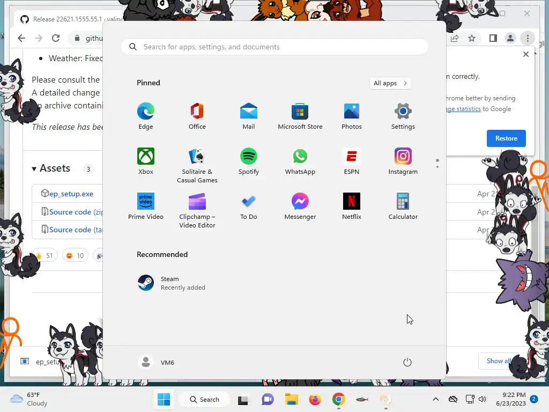Image resolution: width=549 pixels, height=412 pixels.
Task: Launch the ESPN app
Action: click(x=352, y=161)
